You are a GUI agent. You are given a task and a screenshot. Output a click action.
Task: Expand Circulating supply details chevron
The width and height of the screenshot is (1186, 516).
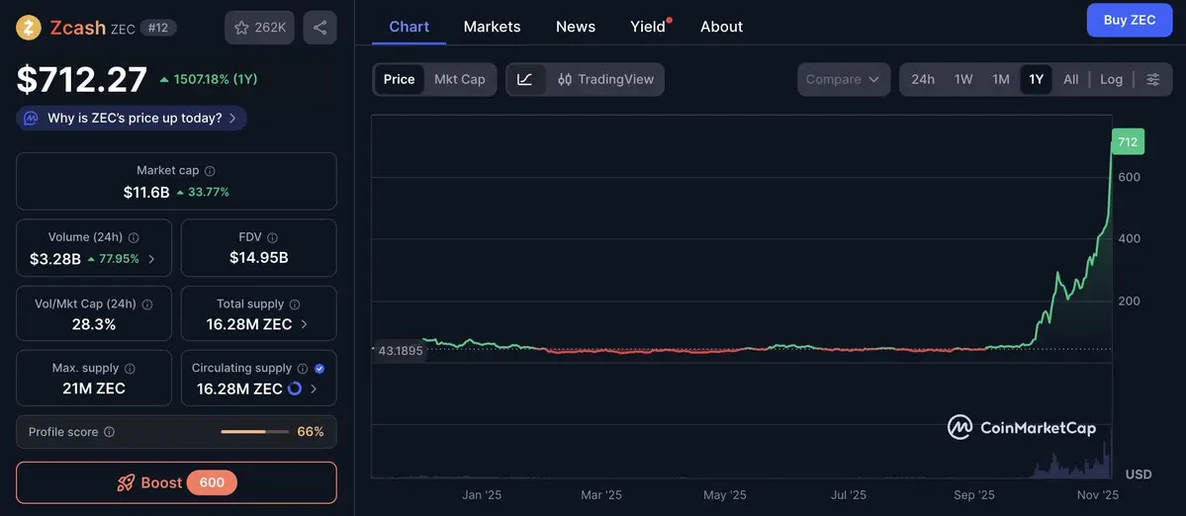(314, 388)
